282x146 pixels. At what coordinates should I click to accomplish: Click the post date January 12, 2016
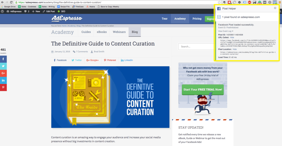tap(61, 51)
